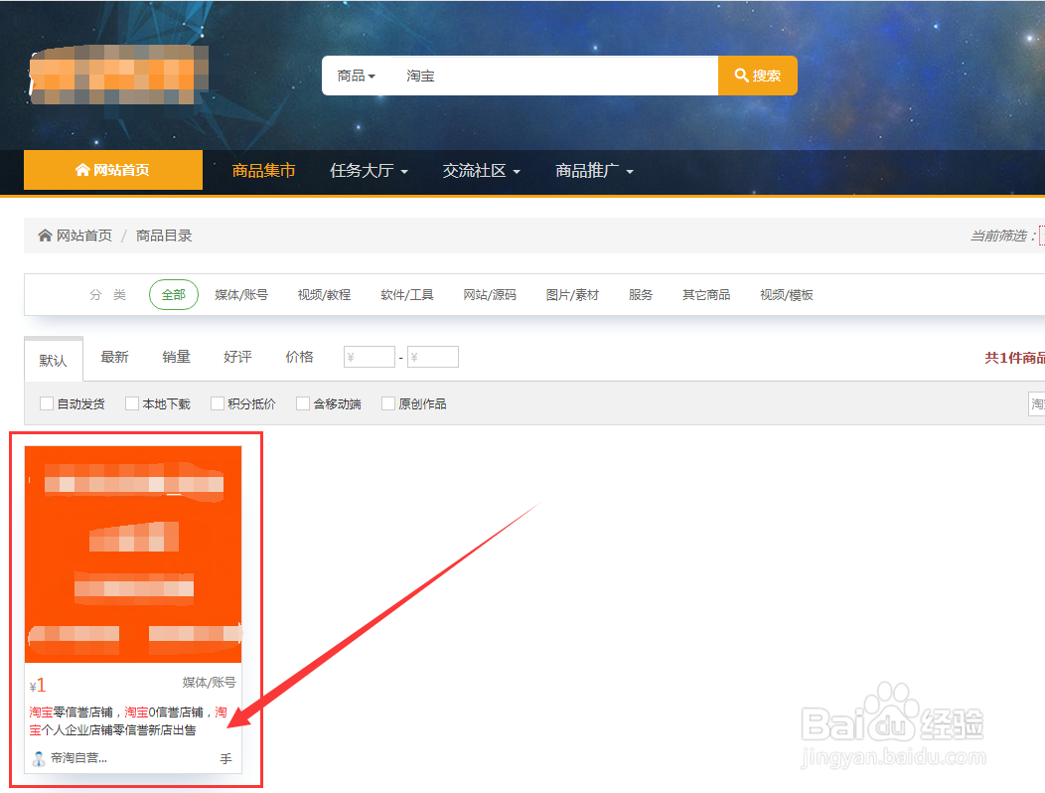Click the 当前筛选 label

(x=1003, y=236)
